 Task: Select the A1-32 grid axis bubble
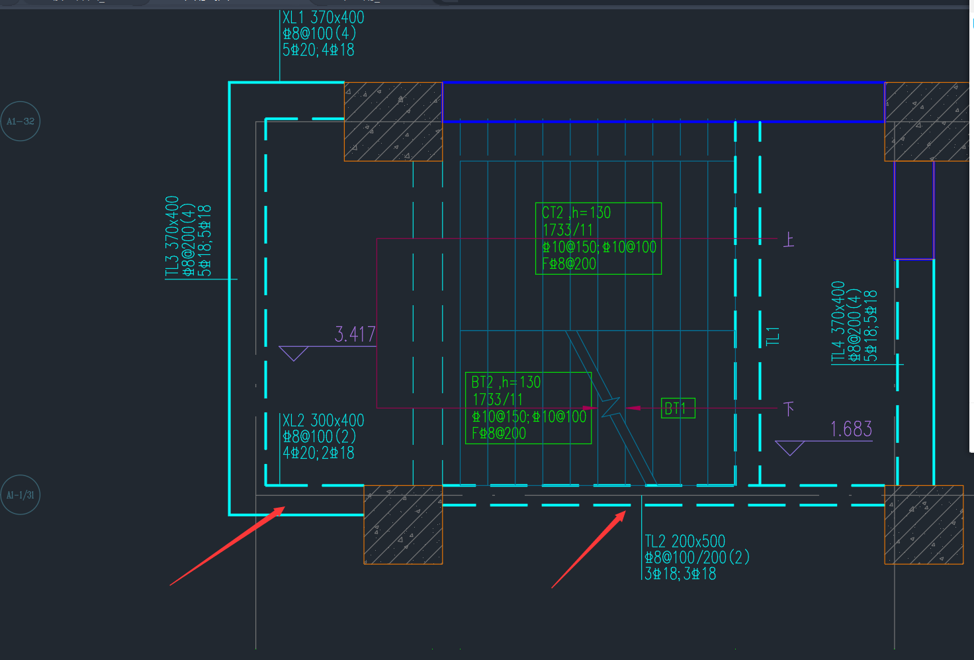click(21, 121)
